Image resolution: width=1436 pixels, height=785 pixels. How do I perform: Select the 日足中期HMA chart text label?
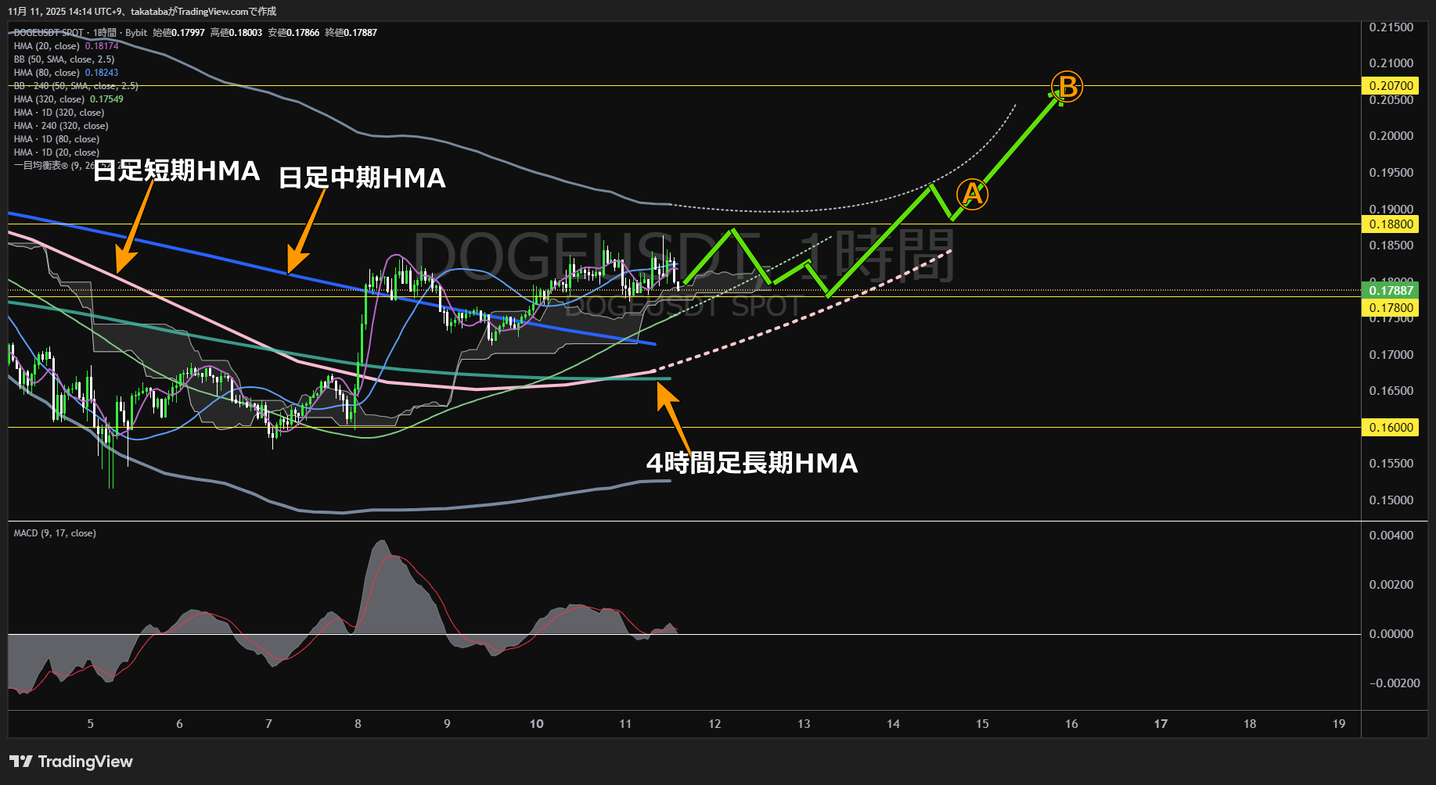pos(362,178)
